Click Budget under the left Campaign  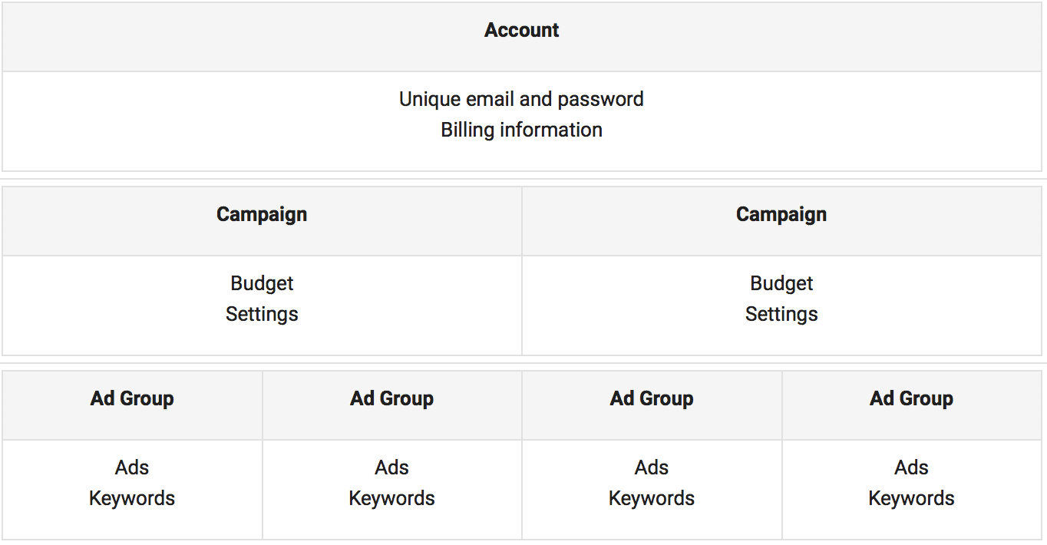pyautogui.click(x=262, y=283)
